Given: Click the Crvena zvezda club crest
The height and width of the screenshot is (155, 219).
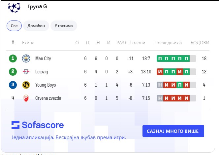Looking at the screenshot, I should click(x=26, y=98).
